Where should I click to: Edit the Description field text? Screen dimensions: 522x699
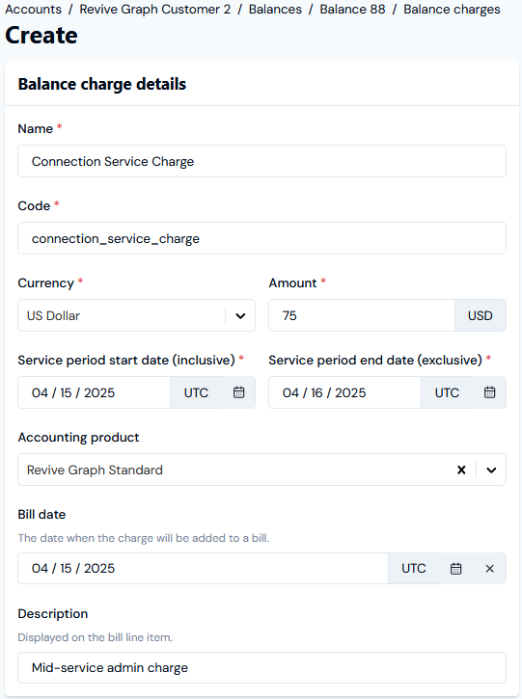[x=261, y=667]
